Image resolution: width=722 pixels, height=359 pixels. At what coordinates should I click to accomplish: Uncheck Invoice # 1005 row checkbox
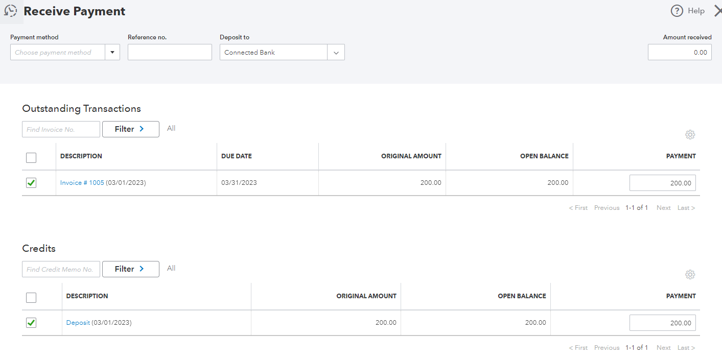[x=31, y=182]
